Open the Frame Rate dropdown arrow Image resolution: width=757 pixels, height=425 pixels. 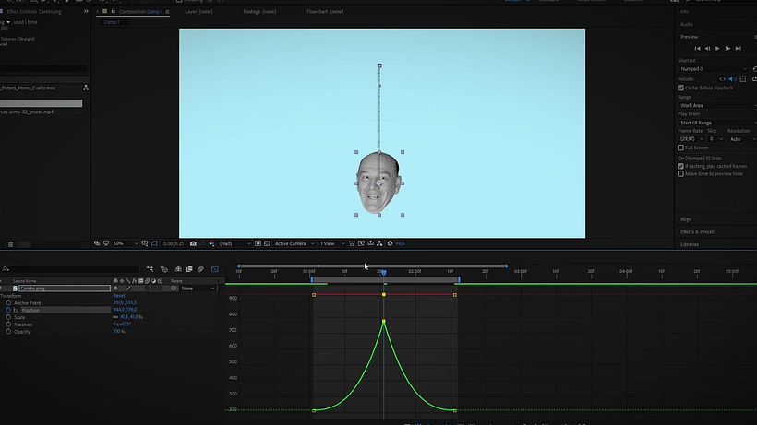(x=702, y=139)
